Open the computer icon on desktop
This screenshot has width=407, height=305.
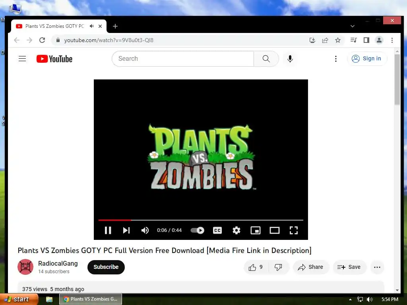[16, 9]
